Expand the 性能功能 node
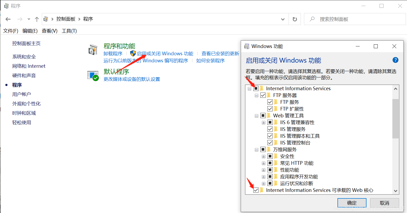Viewport: 407px width, 213px height. pyautogui.click(x=263, y=170)
